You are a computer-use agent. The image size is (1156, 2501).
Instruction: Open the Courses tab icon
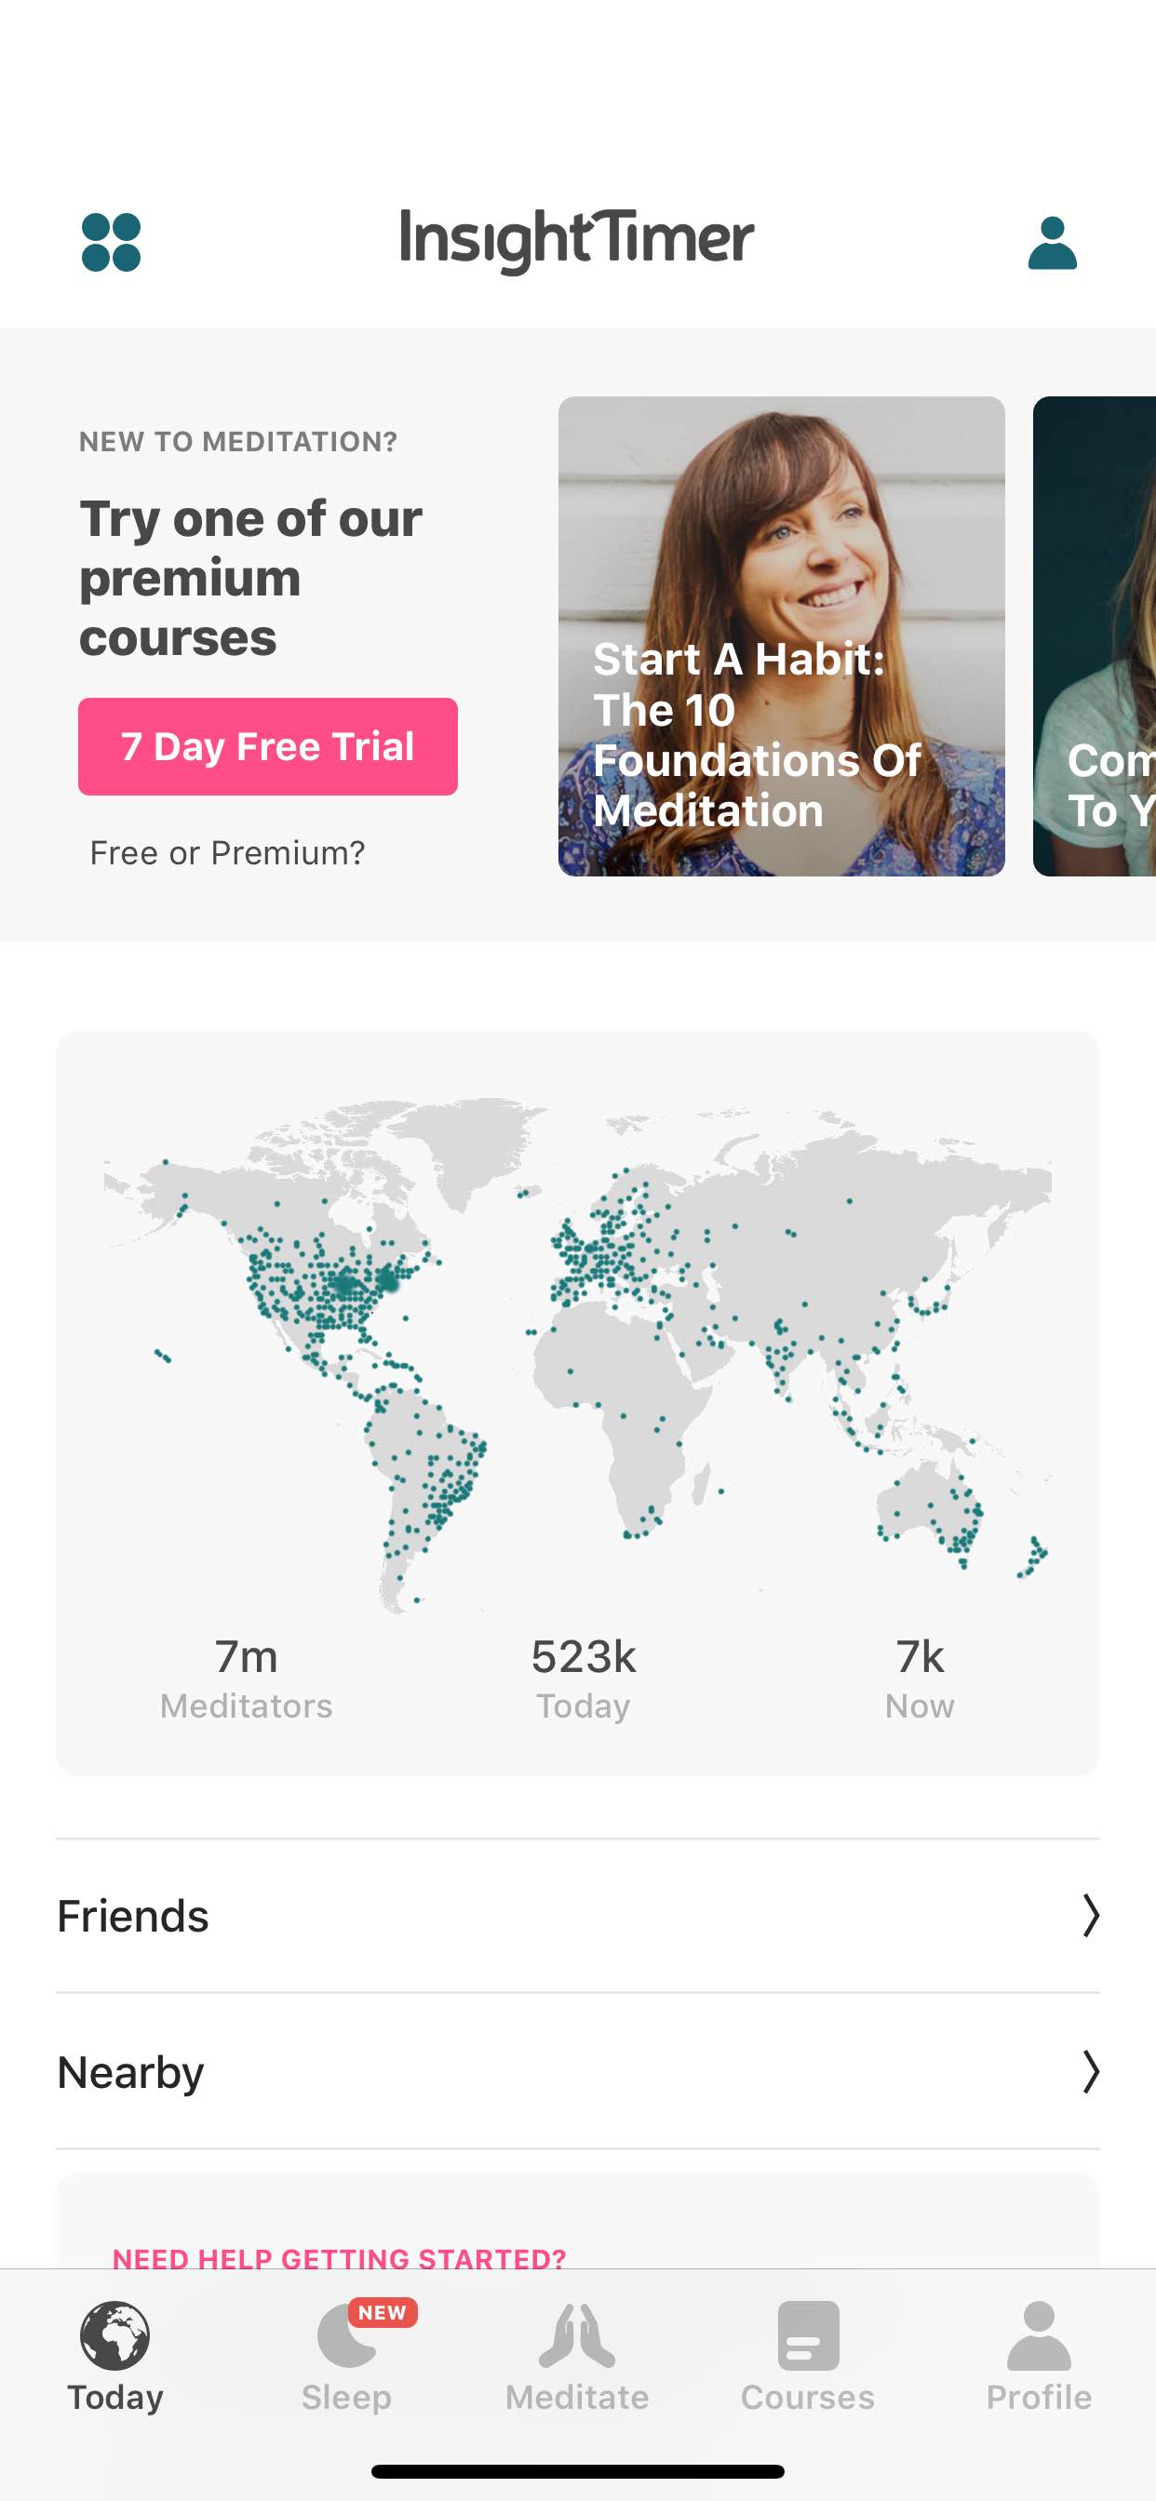808,2336
